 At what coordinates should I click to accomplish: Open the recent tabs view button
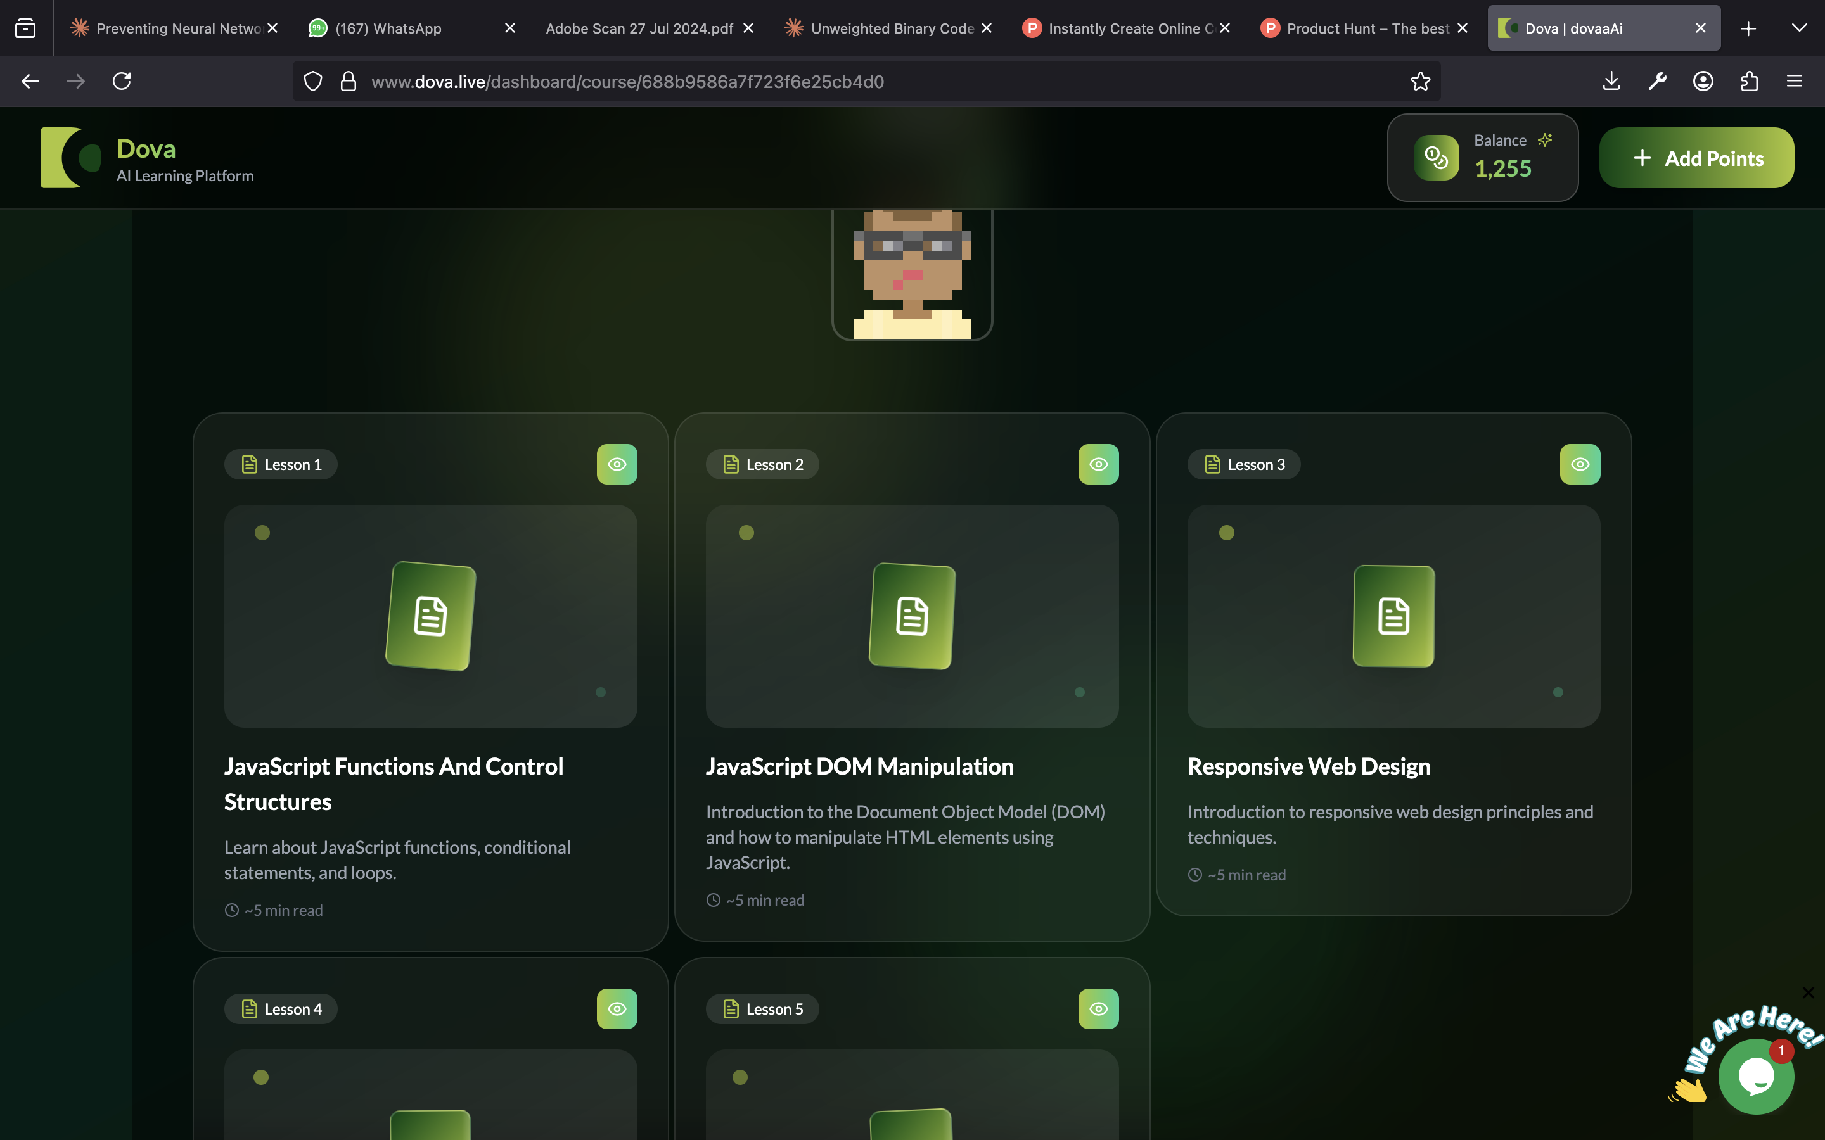25,28
